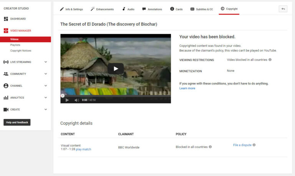Click the back arrow button at top right
The image size is (295, 176).
coord(283,9)
